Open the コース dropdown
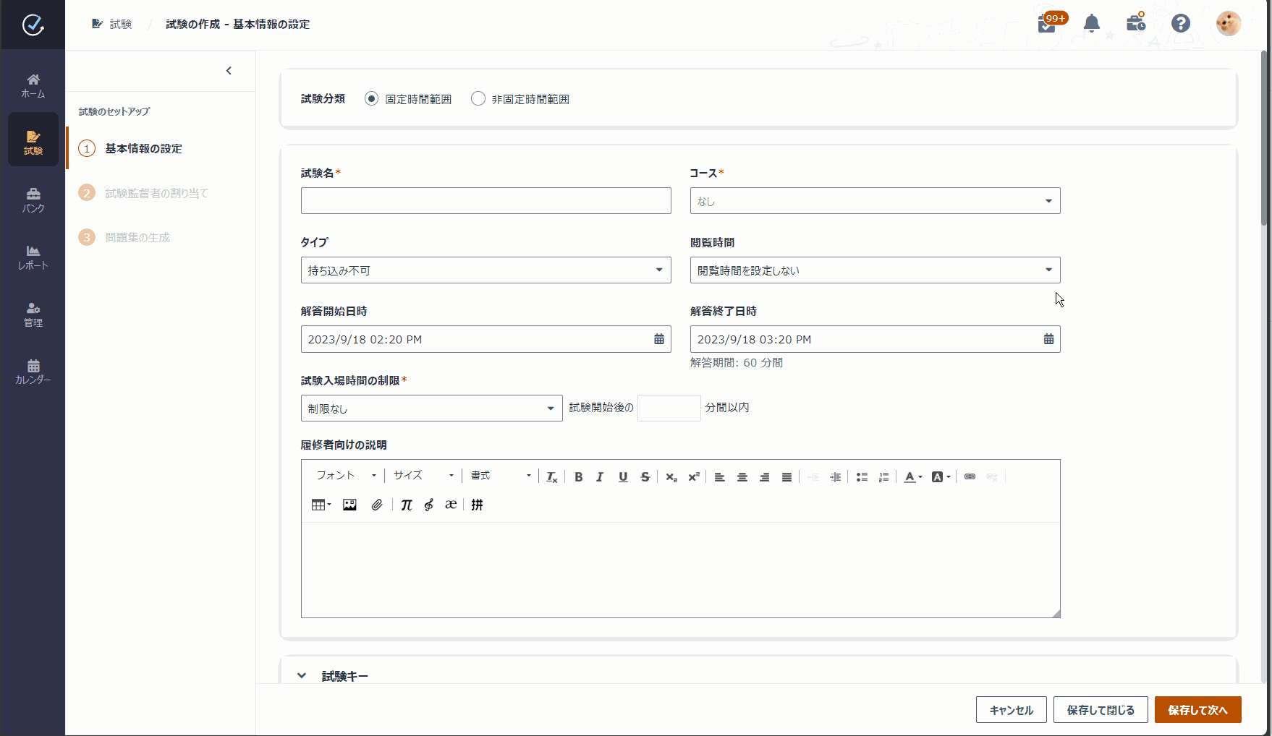Viewport: 1272px width, 736px height. tap(875, 201)
